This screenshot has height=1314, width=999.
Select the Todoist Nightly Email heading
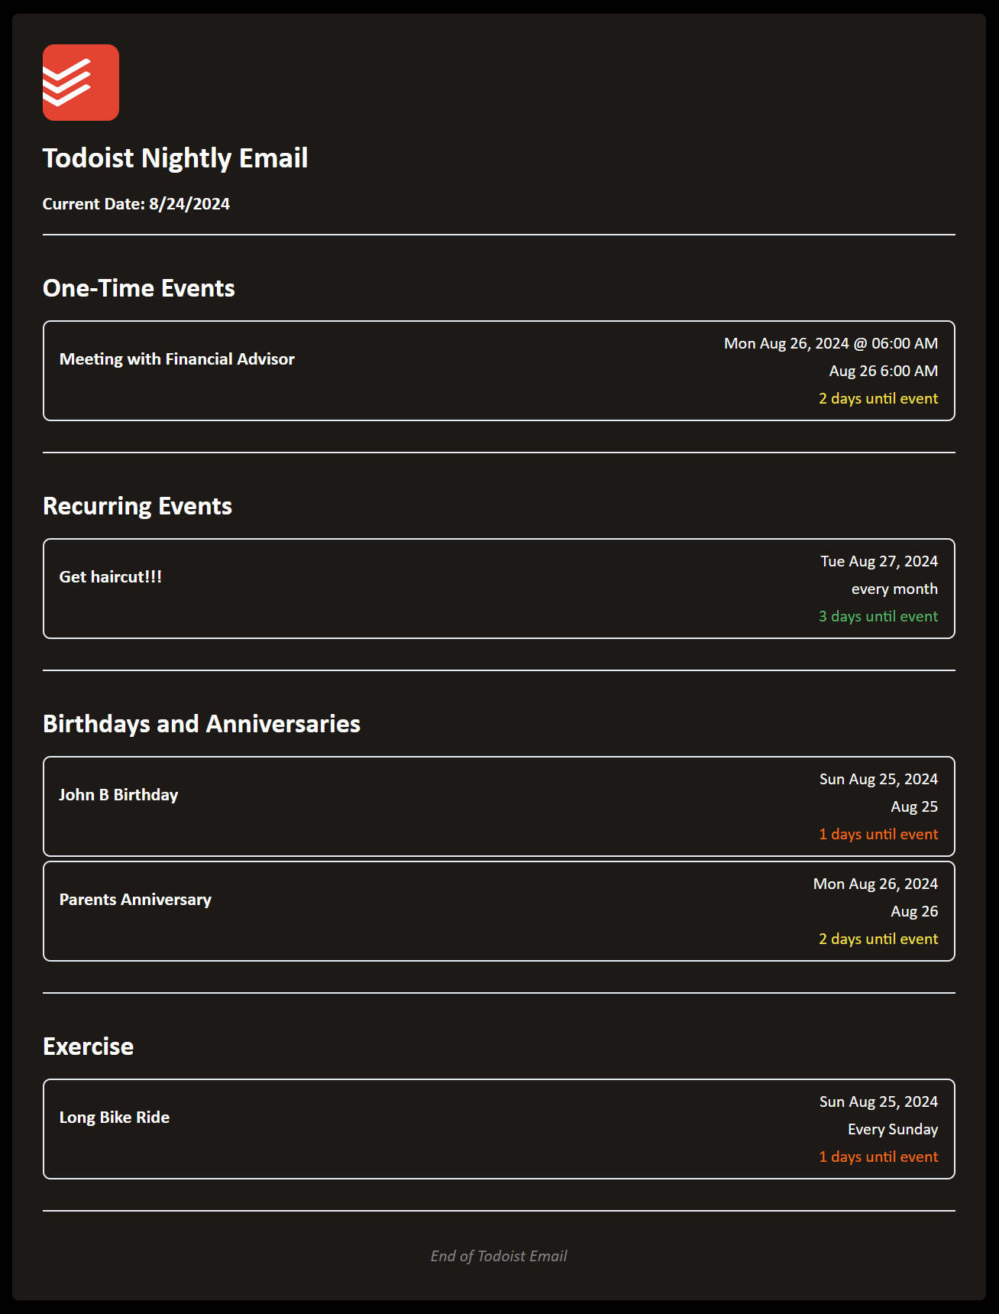pyautogui.click(x=176, y=158)
